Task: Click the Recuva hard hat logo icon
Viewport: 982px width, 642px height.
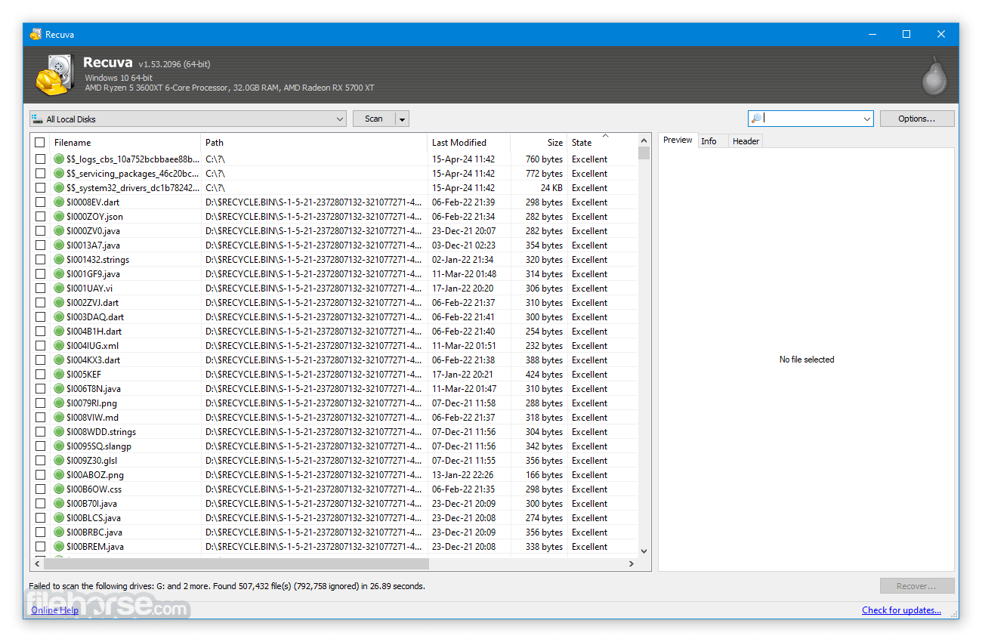Action: click(54, 75)
